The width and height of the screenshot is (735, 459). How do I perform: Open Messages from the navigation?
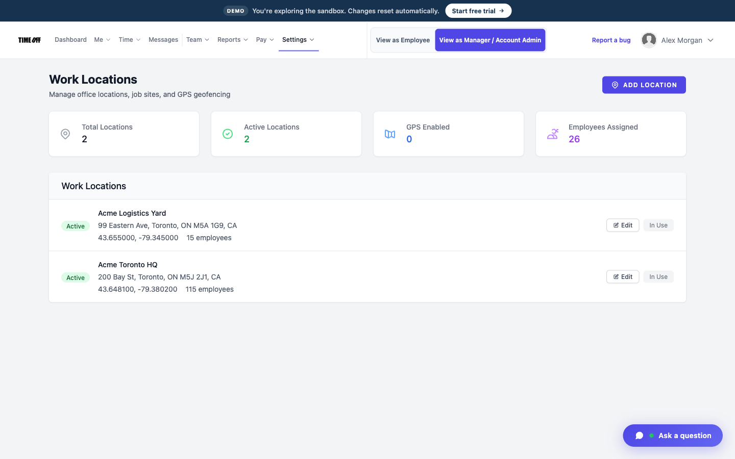pos(163,40)
